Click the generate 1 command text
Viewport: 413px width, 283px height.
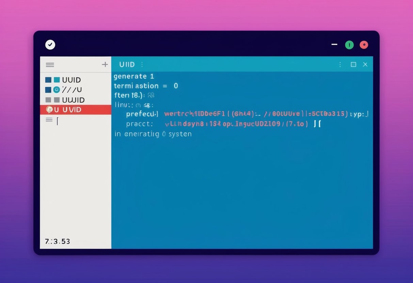point(134,76)
